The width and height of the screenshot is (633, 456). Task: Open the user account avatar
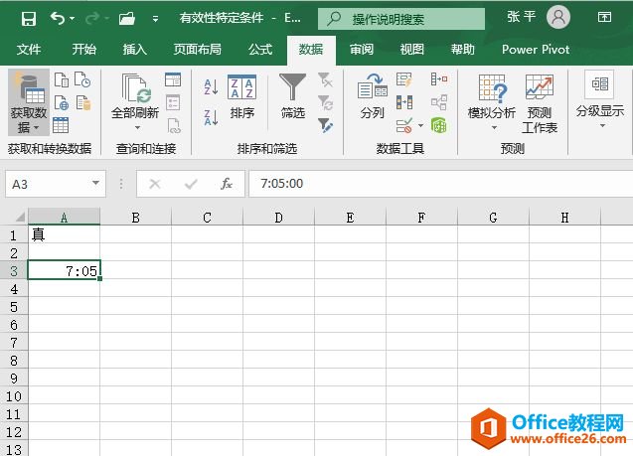coord(558,17)
